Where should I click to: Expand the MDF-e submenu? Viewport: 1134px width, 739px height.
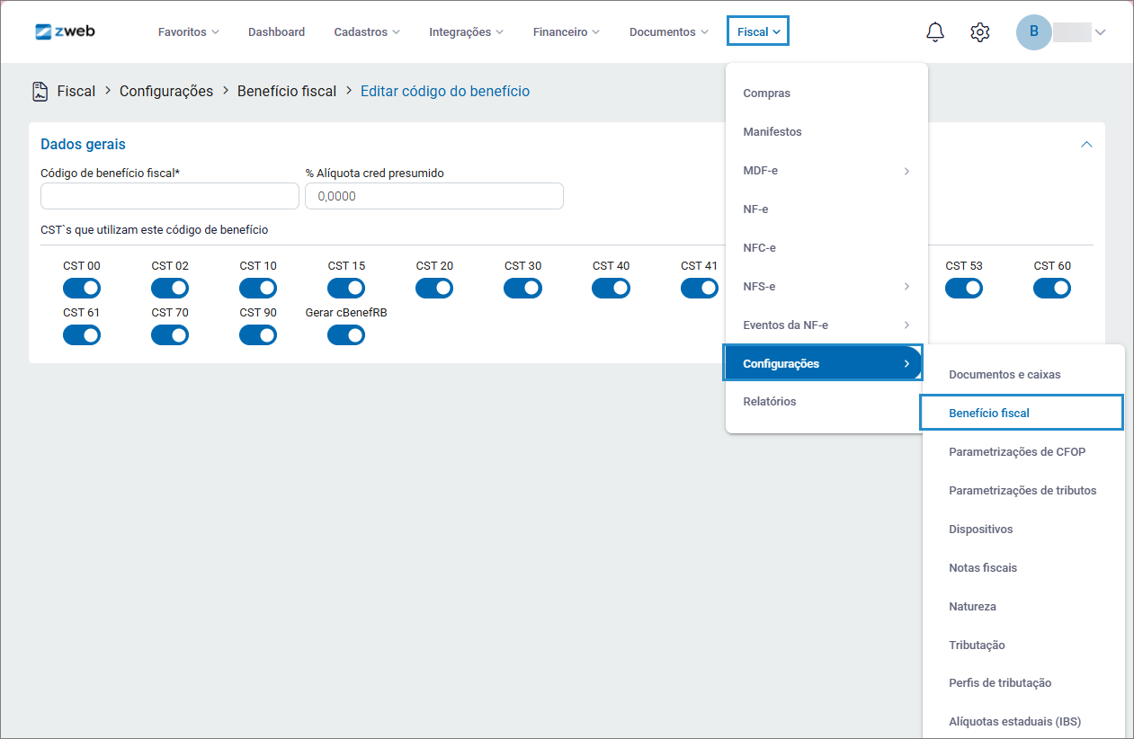[x=826, y=171]
